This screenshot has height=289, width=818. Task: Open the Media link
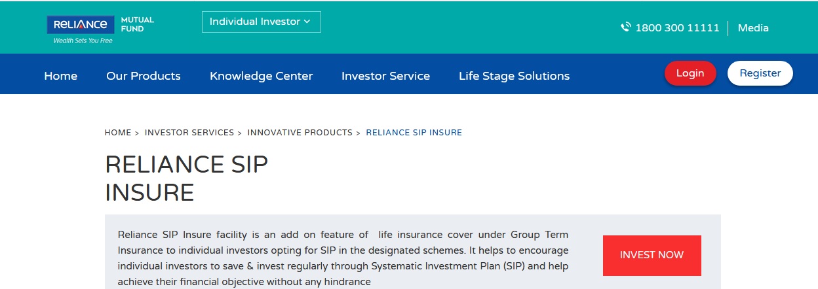click(x=753, y=28)
